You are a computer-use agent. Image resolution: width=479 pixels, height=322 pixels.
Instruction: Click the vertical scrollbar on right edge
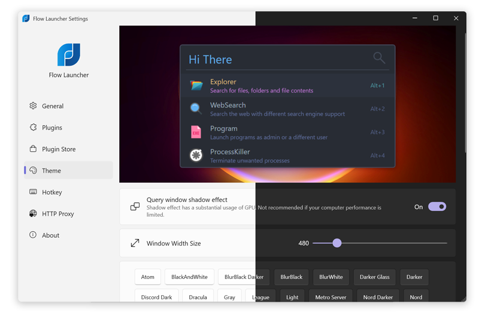pos(465,93)
